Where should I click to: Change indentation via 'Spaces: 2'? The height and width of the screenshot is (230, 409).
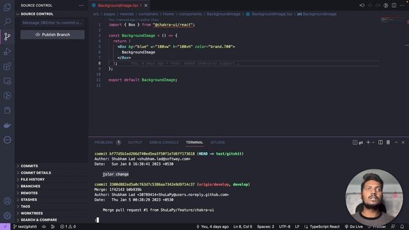click(x=266, y=227)
